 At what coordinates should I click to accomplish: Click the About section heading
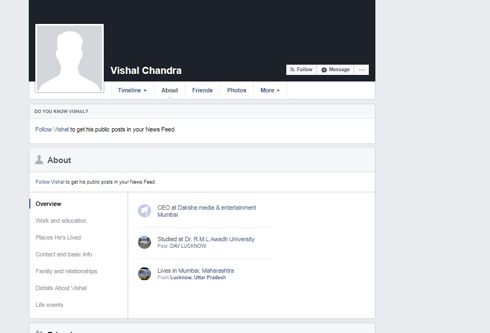click(x=59, y=160)
